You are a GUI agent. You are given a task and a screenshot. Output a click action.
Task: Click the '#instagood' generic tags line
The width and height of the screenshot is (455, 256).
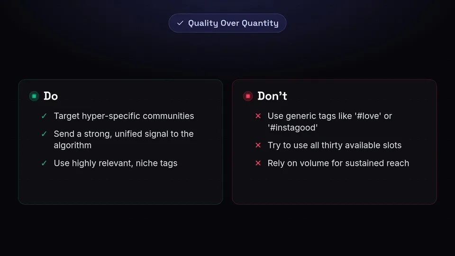tap(330, 122)
